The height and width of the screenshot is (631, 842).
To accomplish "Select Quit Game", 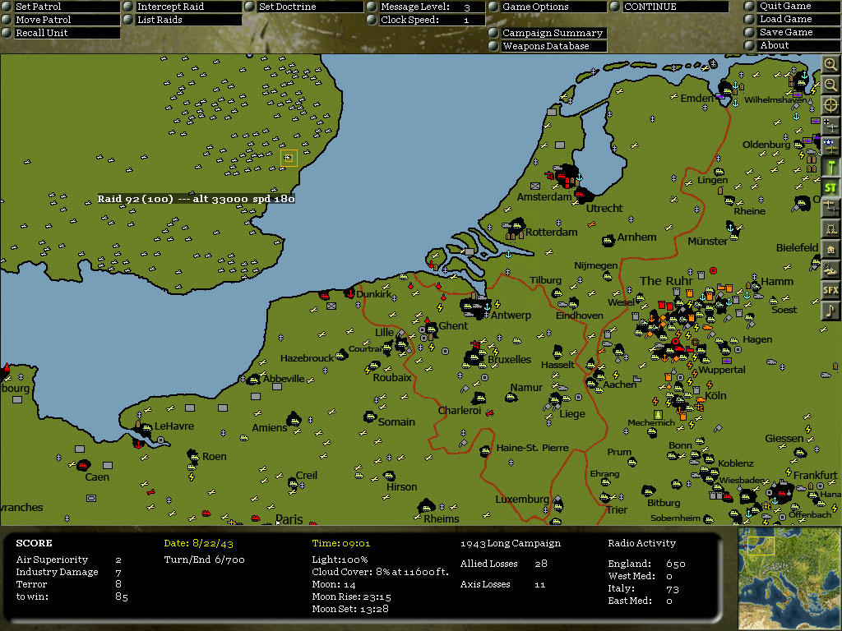I will pos(793,6).
